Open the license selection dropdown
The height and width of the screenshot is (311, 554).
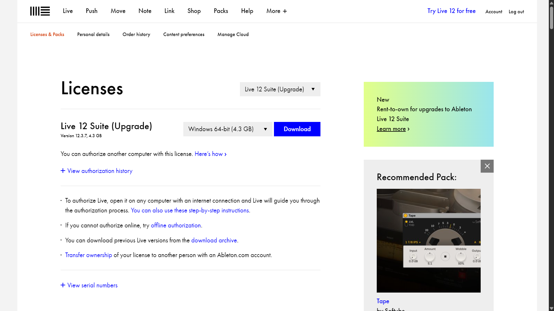click(x=280, y=89)
